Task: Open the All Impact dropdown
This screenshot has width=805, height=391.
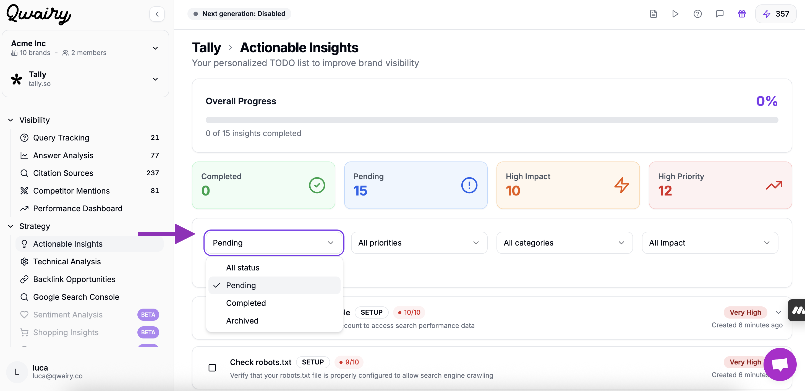Action: [x=710, y=243]
